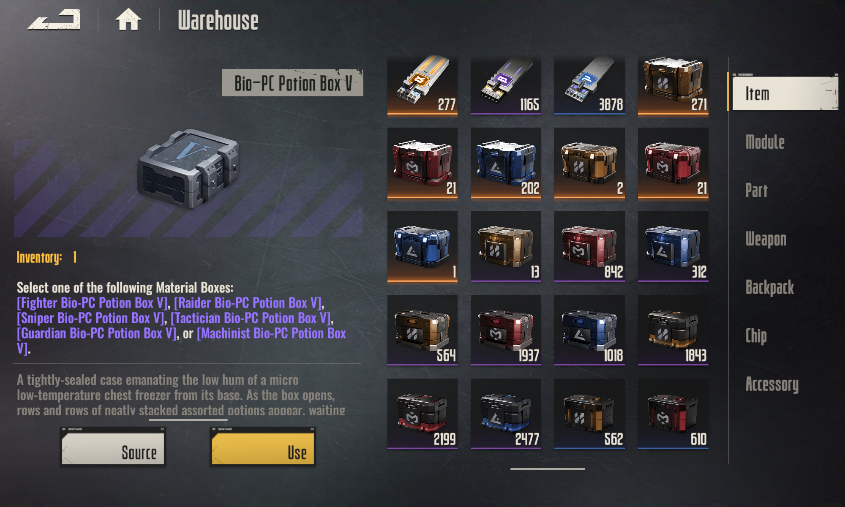Open the Accessory tab

pyautogui.click(x=772, y=384)
